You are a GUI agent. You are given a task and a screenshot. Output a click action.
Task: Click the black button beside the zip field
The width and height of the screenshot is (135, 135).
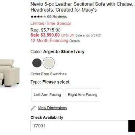pos(132,126)
